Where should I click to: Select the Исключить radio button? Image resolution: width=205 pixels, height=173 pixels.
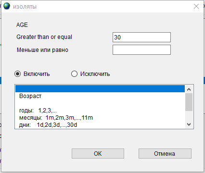[74, 74]
